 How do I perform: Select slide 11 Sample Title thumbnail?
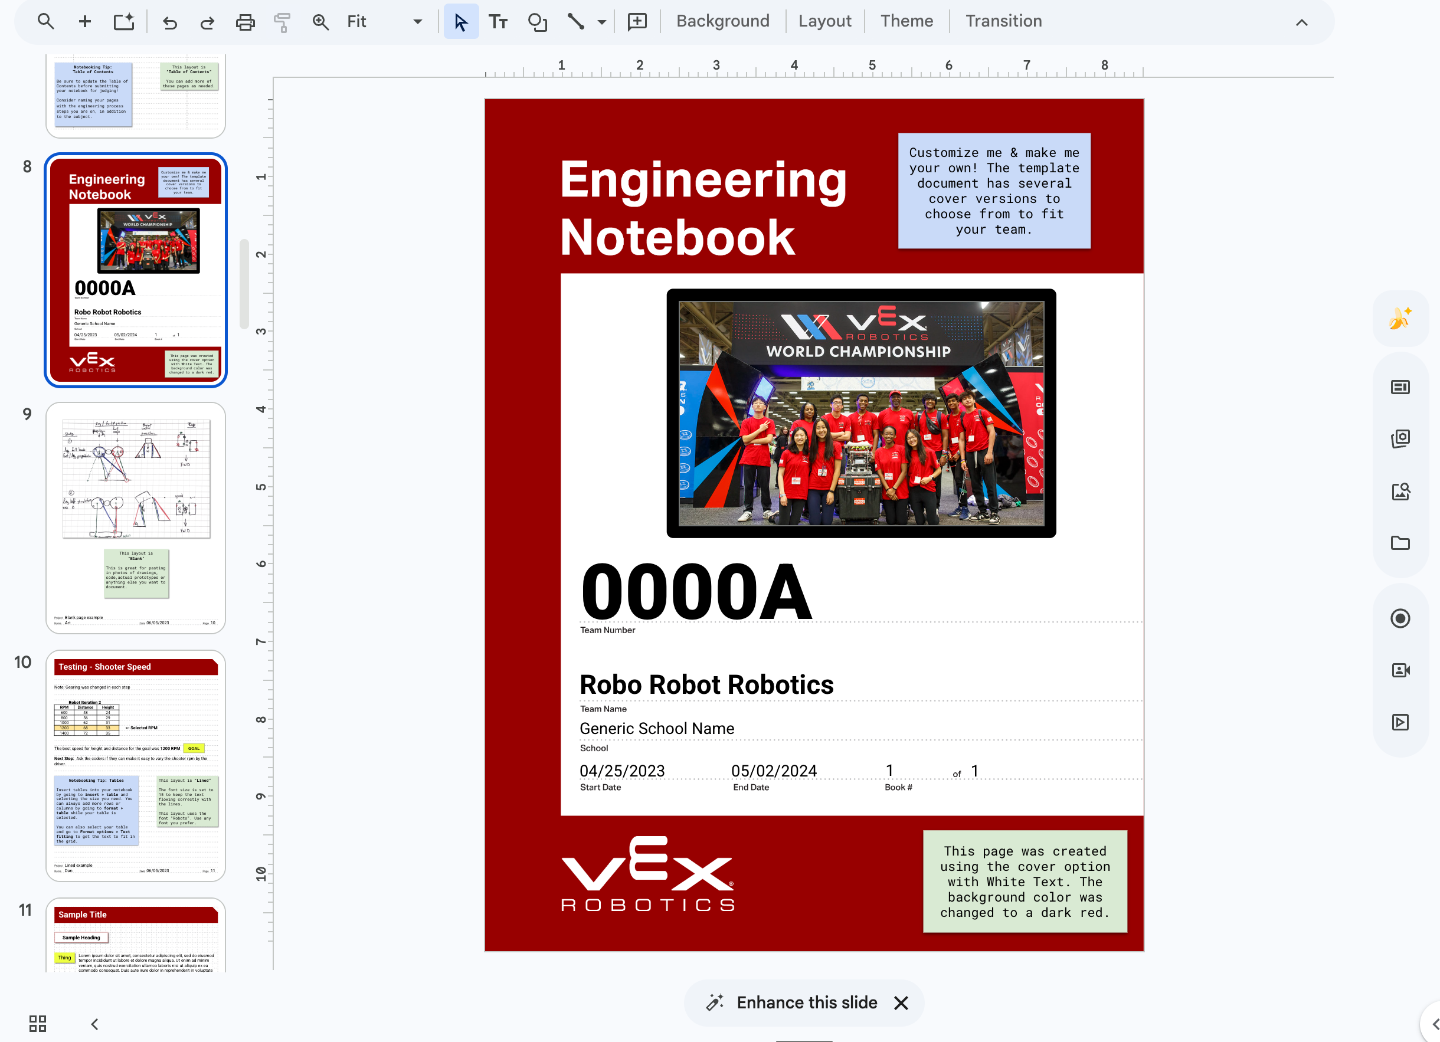click(136, 935)
